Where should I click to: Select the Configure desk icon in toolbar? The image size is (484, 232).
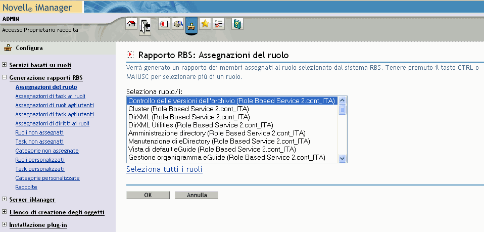click(191, 26)
